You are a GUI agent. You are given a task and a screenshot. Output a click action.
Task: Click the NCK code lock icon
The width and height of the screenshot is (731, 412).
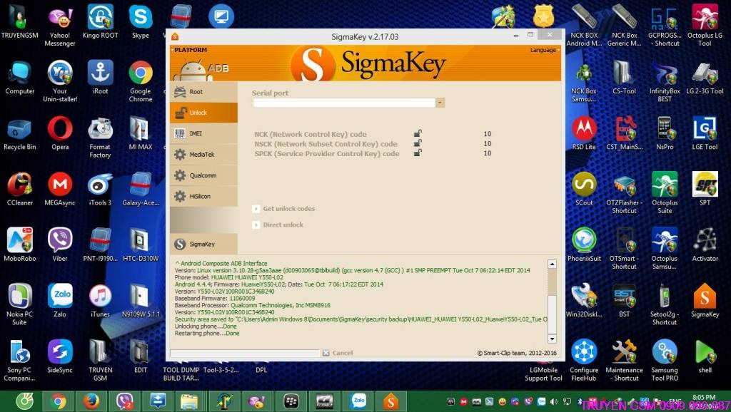point(418,133)
